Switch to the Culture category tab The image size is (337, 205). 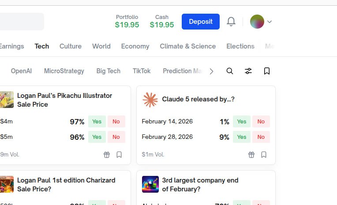[x=71, y=46]
